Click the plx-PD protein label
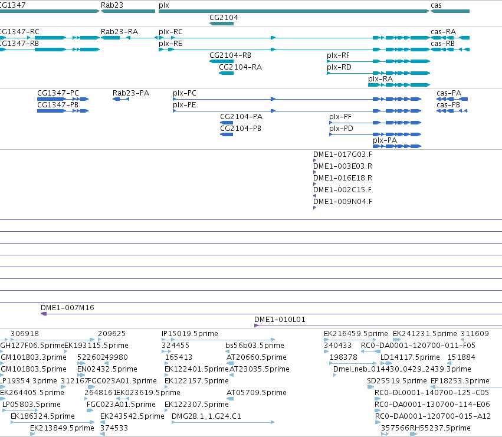Viewport: 502px width, 437px height. [x=342, y=129]
